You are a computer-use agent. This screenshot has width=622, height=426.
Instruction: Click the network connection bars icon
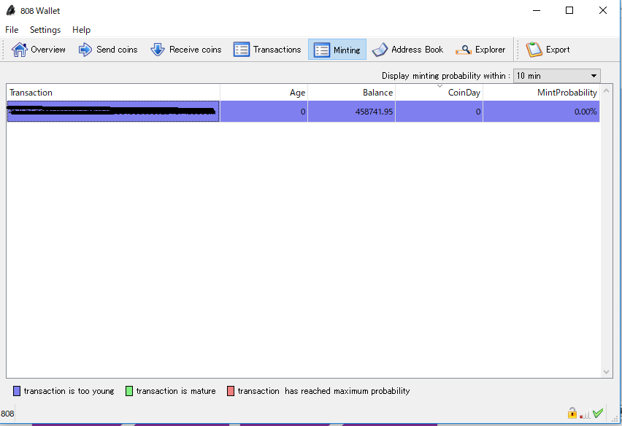pos(585,414)
